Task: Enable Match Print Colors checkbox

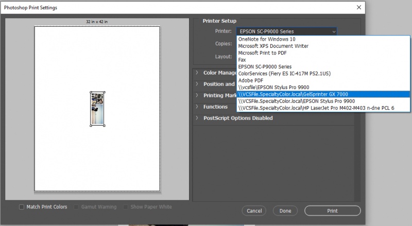Action: point(22,207)
